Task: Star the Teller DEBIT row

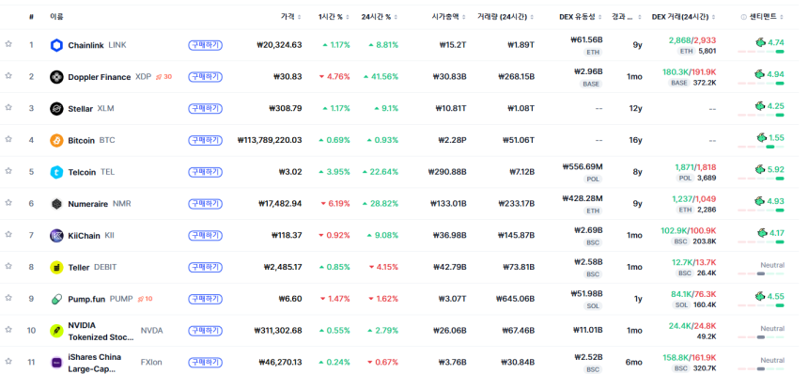Action: [x=8, y=266]
